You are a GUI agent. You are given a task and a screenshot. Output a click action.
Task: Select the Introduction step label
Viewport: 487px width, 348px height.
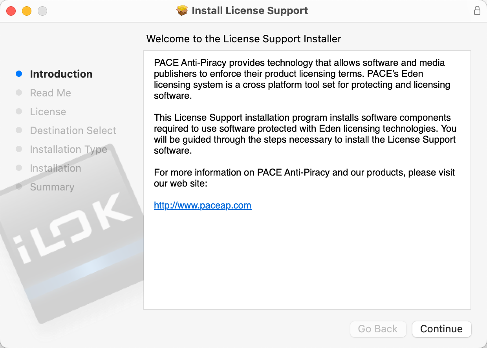[61, 74]
